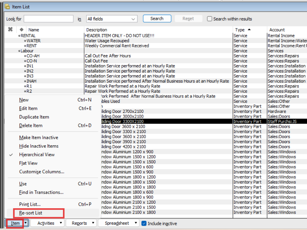Choose Delete Item menu entry
The image size is (307, 230).
53,125
